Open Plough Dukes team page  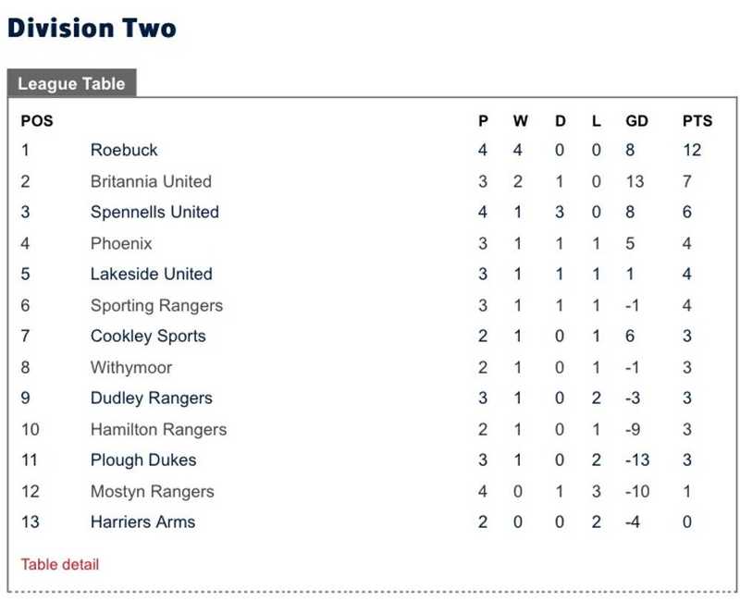click(142, 460)
